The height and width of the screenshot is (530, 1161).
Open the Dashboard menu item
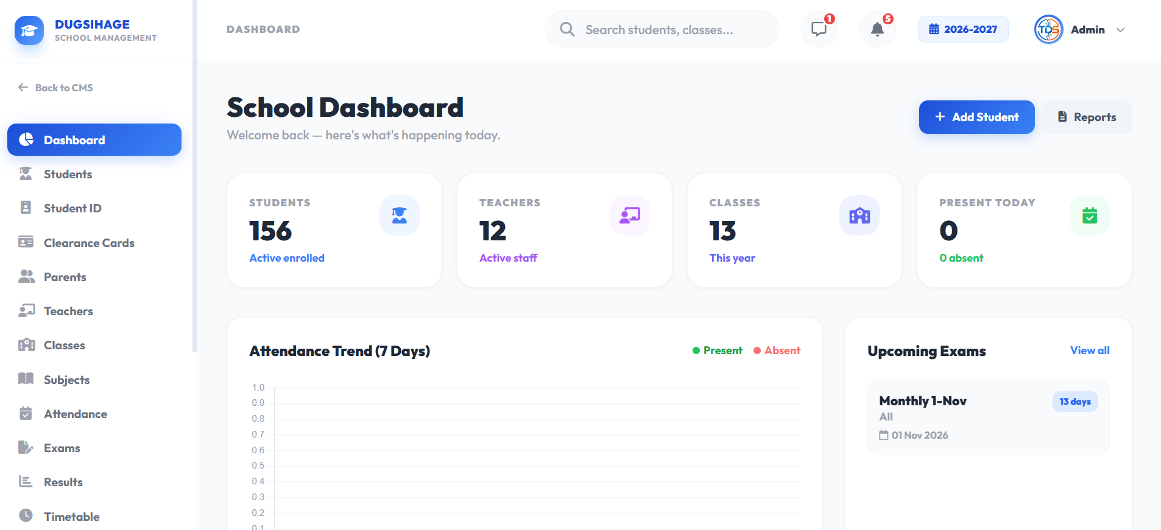pos(94,140)
